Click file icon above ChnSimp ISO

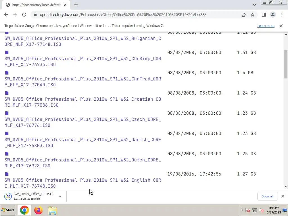7,53
